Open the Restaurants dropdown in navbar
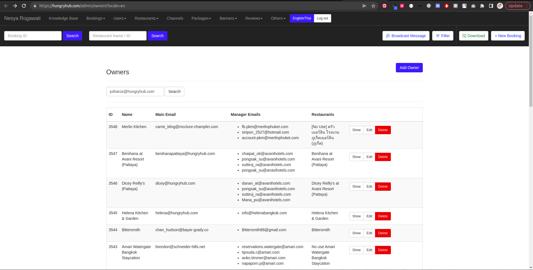533x270 pixels. point(146,18)
